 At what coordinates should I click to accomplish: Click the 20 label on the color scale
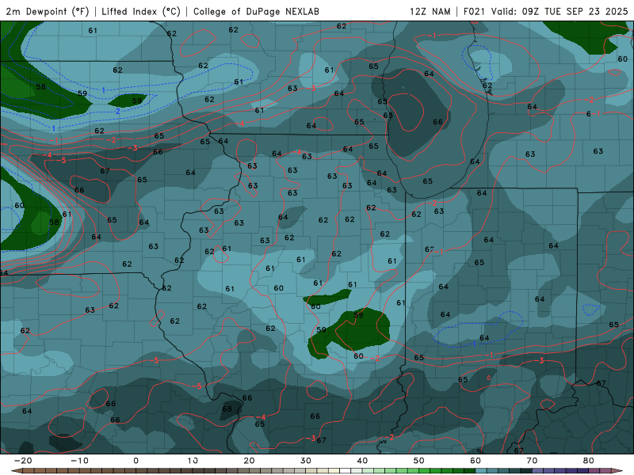tap(249, 461)
